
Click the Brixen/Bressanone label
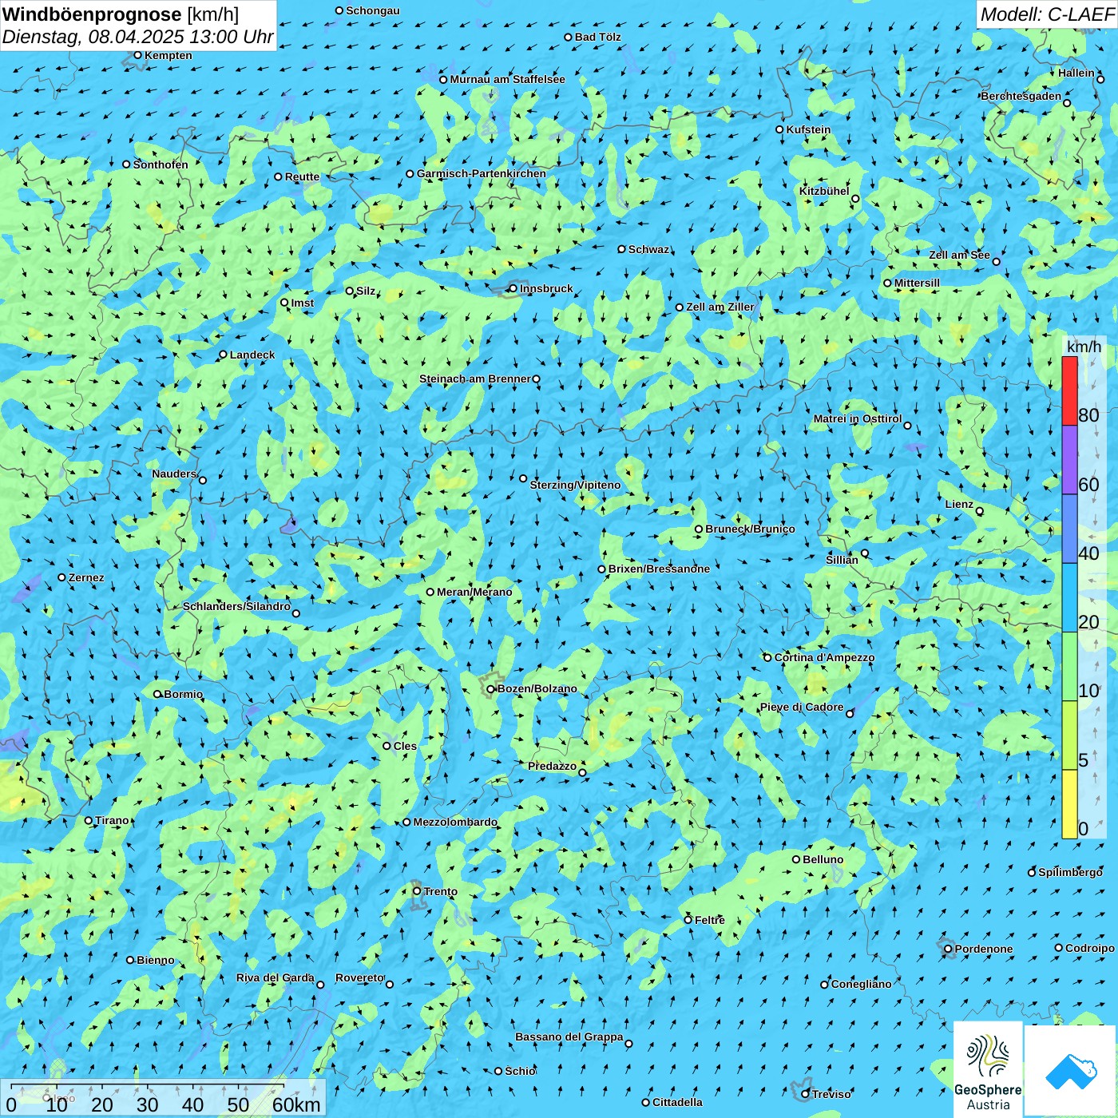660,569
